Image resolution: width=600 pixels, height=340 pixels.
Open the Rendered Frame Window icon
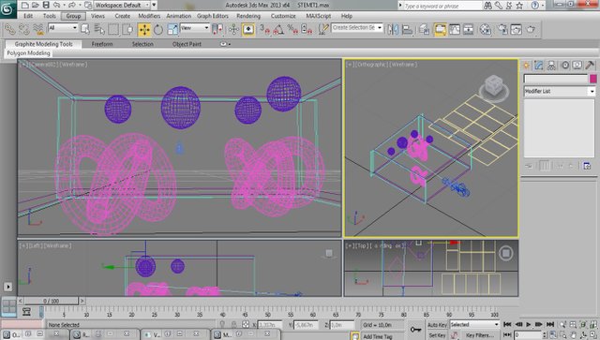(516, 29)
